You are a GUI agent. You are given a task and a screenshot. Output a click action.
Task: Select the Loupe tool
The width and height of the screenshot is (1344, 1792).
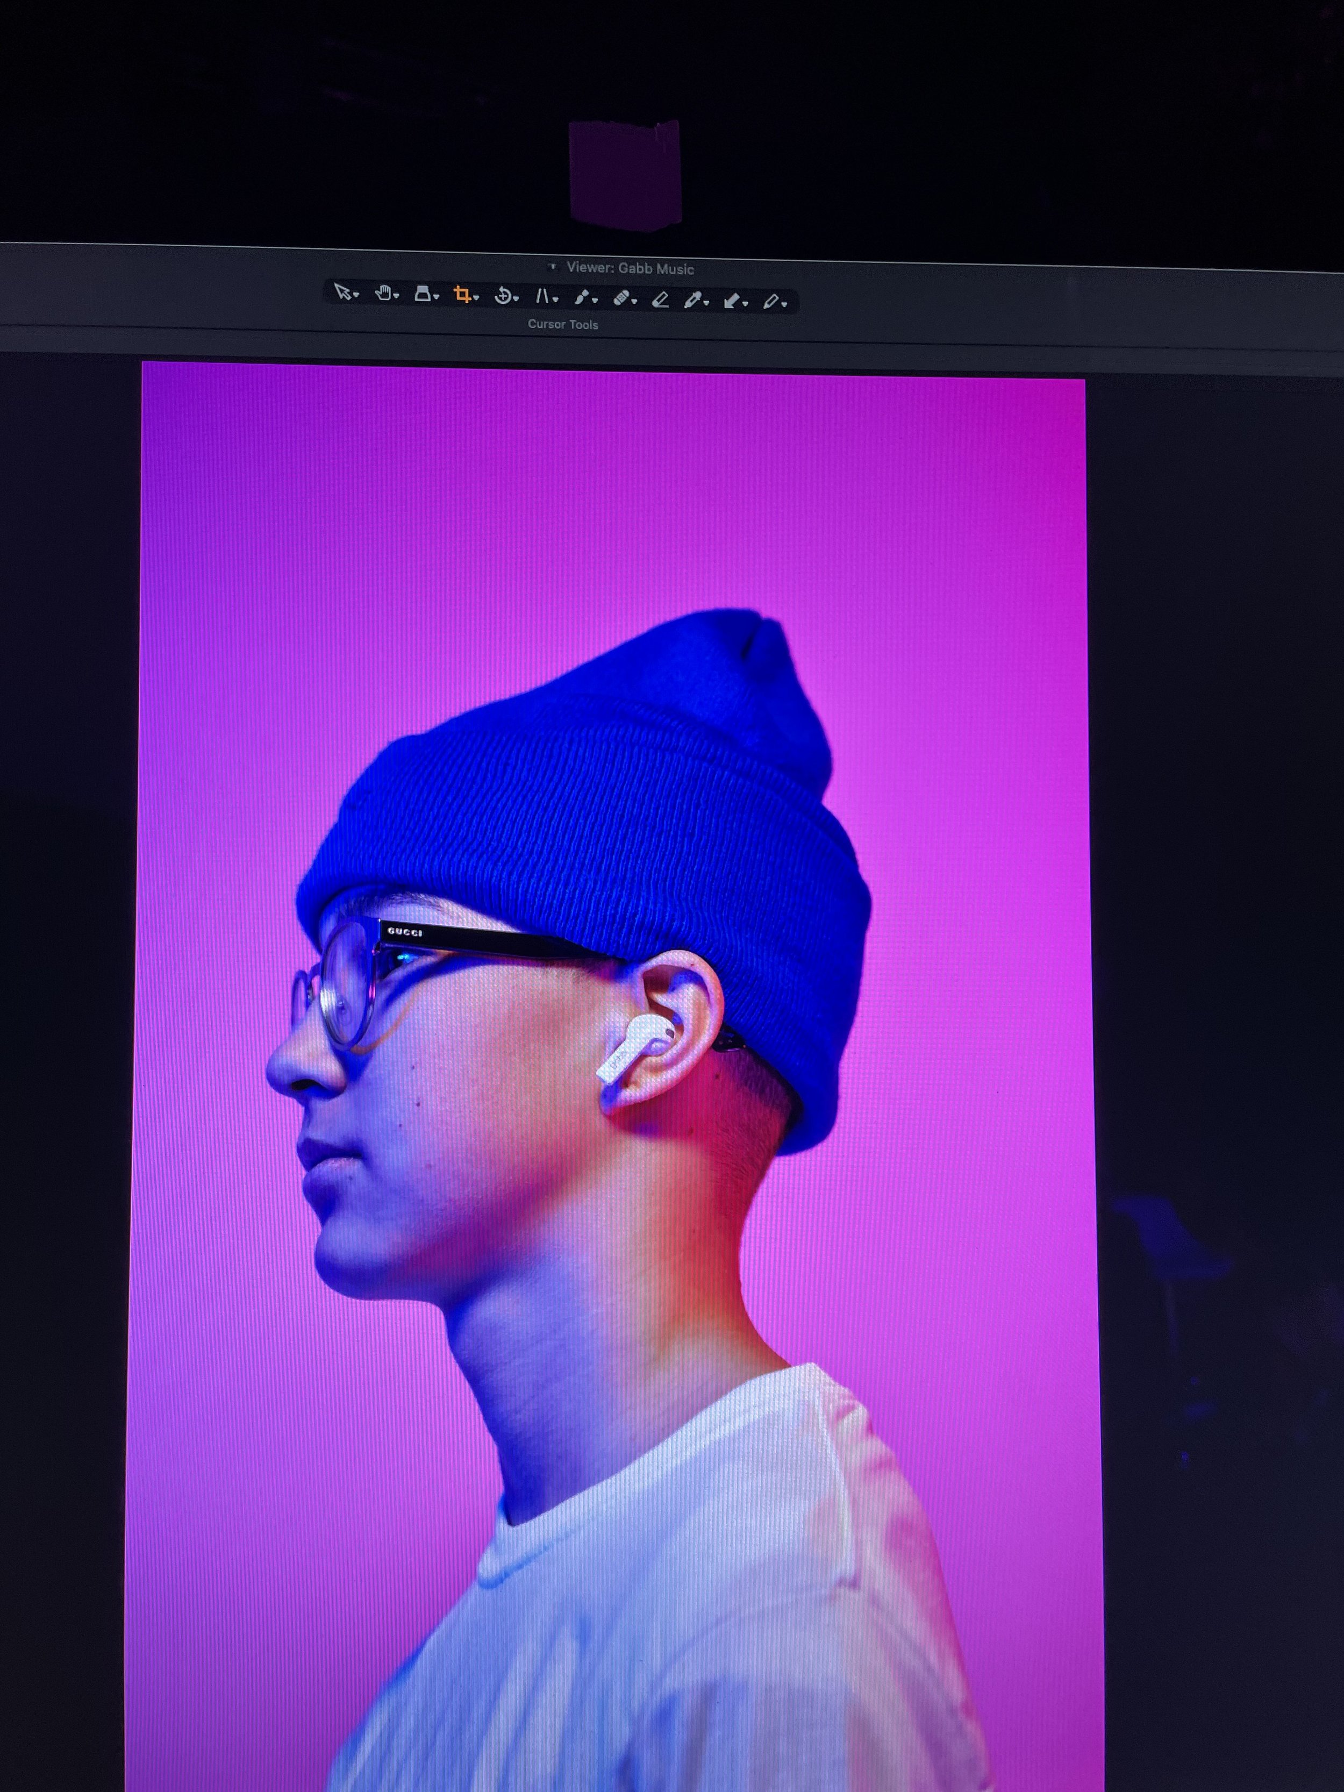422,293
